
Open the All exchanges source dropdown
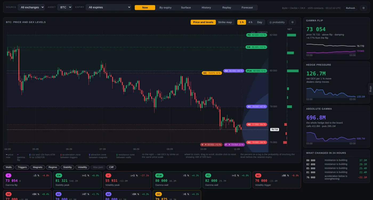pos(31,7)
